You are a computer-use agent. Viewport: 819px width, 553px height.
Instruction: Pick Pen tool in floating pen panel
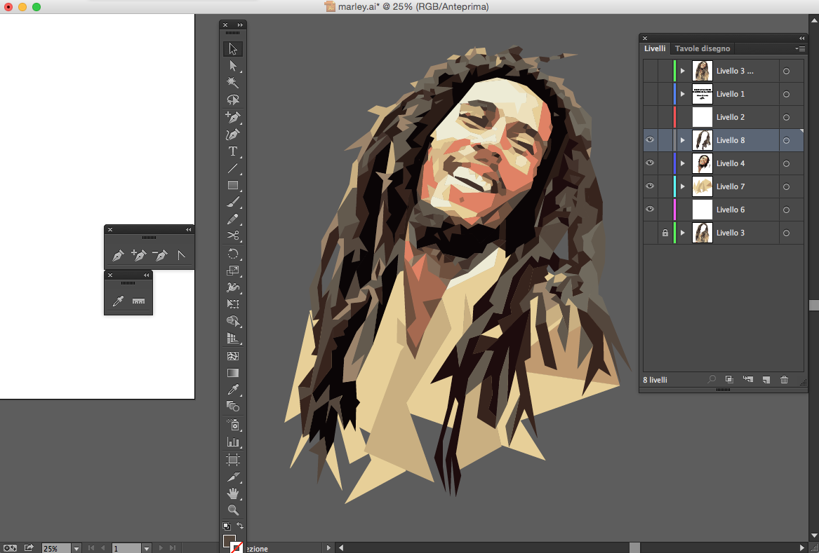118,256
